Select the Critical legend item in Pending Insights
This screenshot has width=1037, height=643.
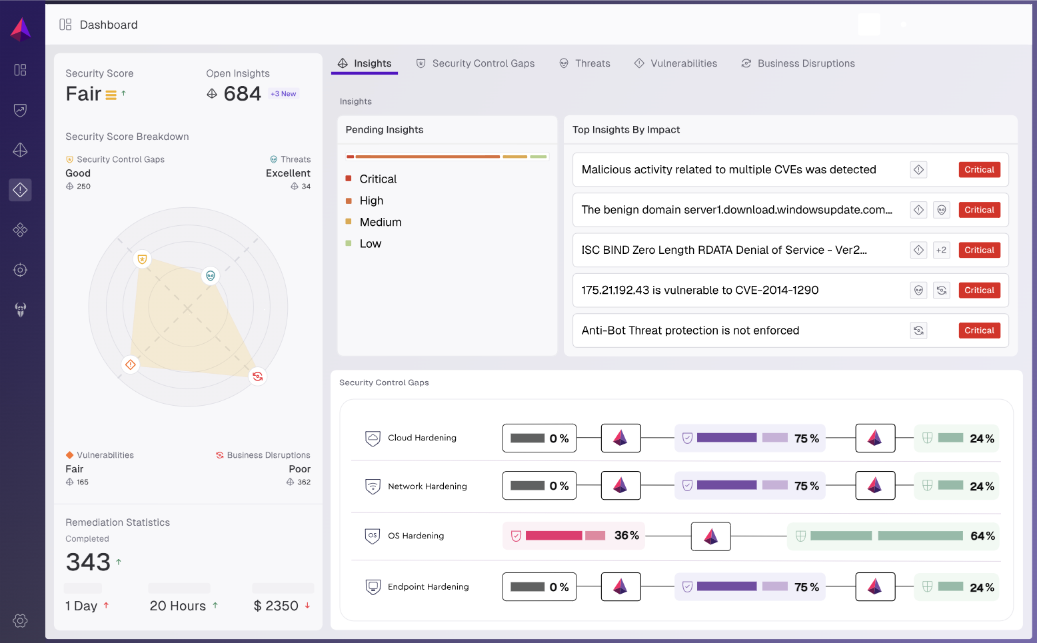[377, 179]
